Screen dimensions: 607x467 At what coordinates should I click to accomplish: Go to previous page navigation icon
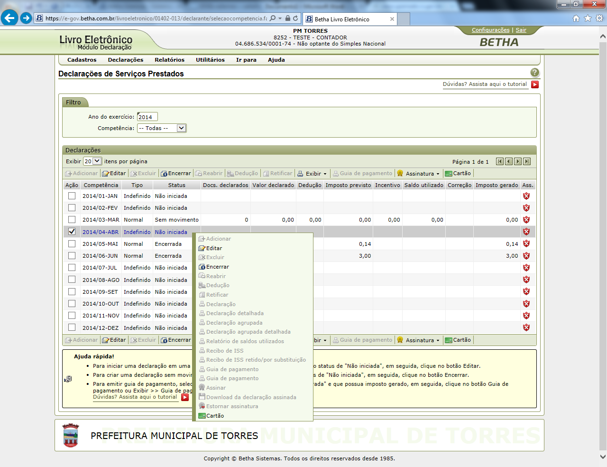tap(509, 161)
